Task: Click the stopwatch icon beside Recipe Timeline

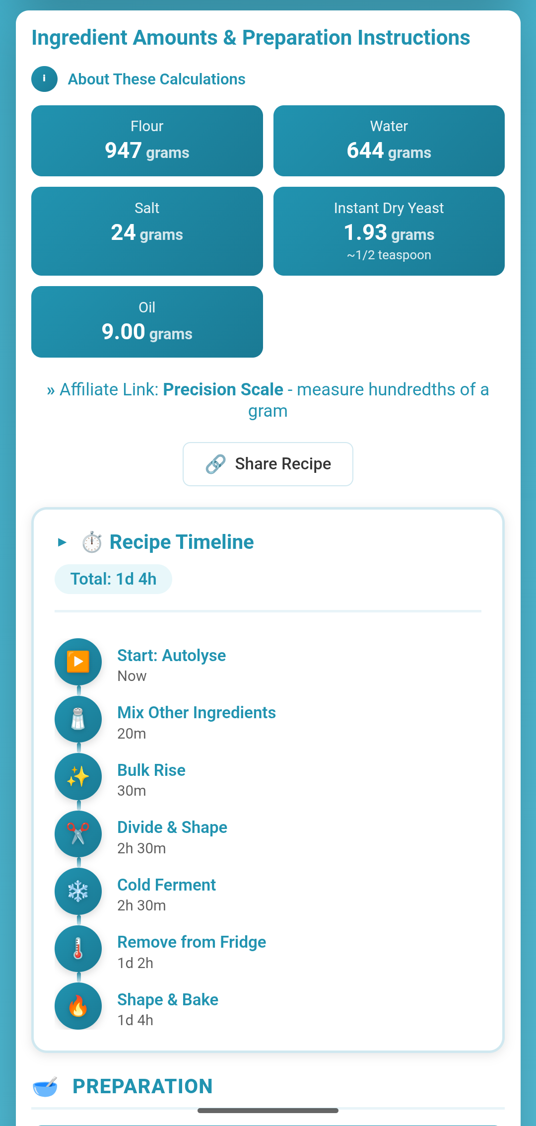Action: [x=91, y=542]
